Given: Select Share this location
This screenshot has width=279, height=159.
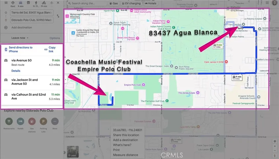Looking at the screenshot, I should point(126,135).
